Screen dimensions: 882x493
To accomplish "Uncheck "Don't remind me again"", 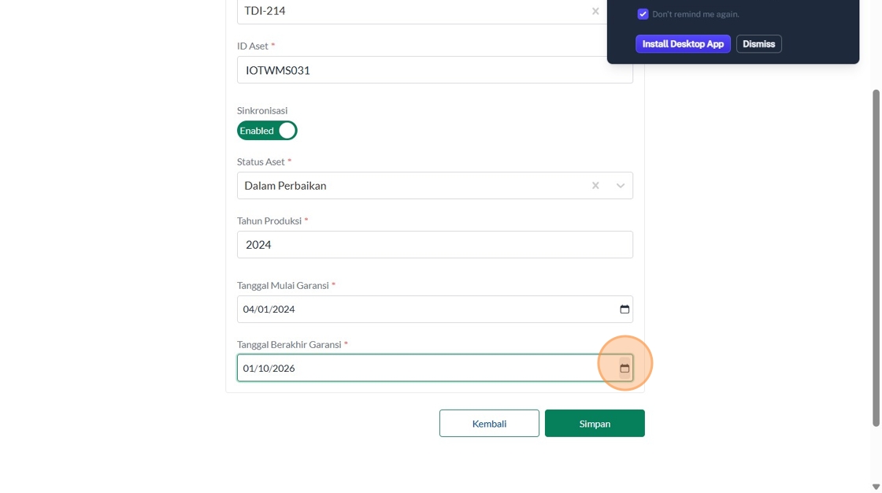I will [x=643, y=14].
